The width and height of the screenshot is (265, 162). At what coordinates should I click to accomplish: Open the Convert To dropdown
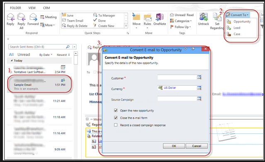pos(238,15)
